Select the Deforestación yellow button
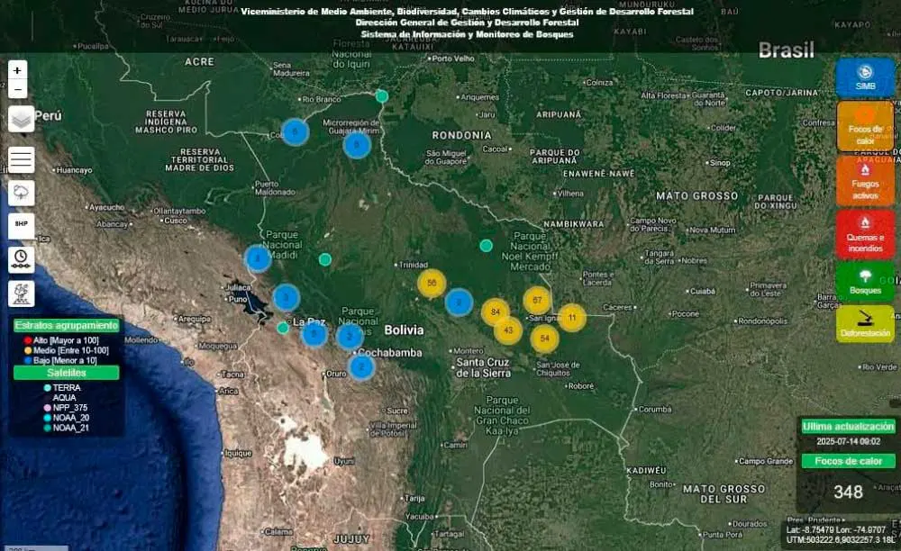The width and height of the screenshot is (901, 551). pos(865,324)
